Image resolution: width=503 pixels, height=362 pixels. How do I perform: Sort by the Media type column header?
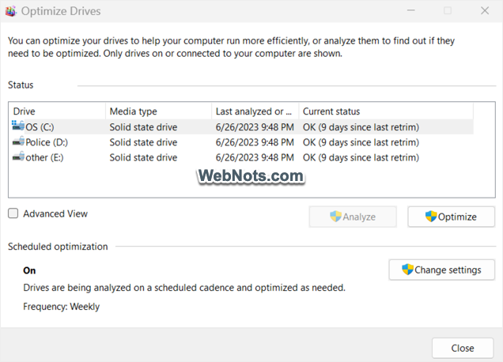159,111
